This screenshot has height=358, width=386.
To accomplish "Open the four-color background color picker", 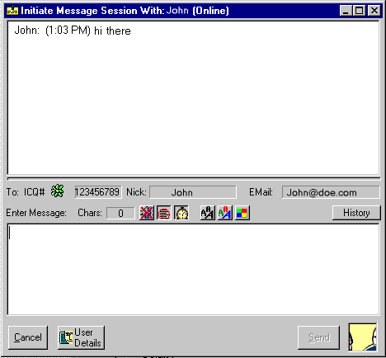I will (x=242, y=213).
